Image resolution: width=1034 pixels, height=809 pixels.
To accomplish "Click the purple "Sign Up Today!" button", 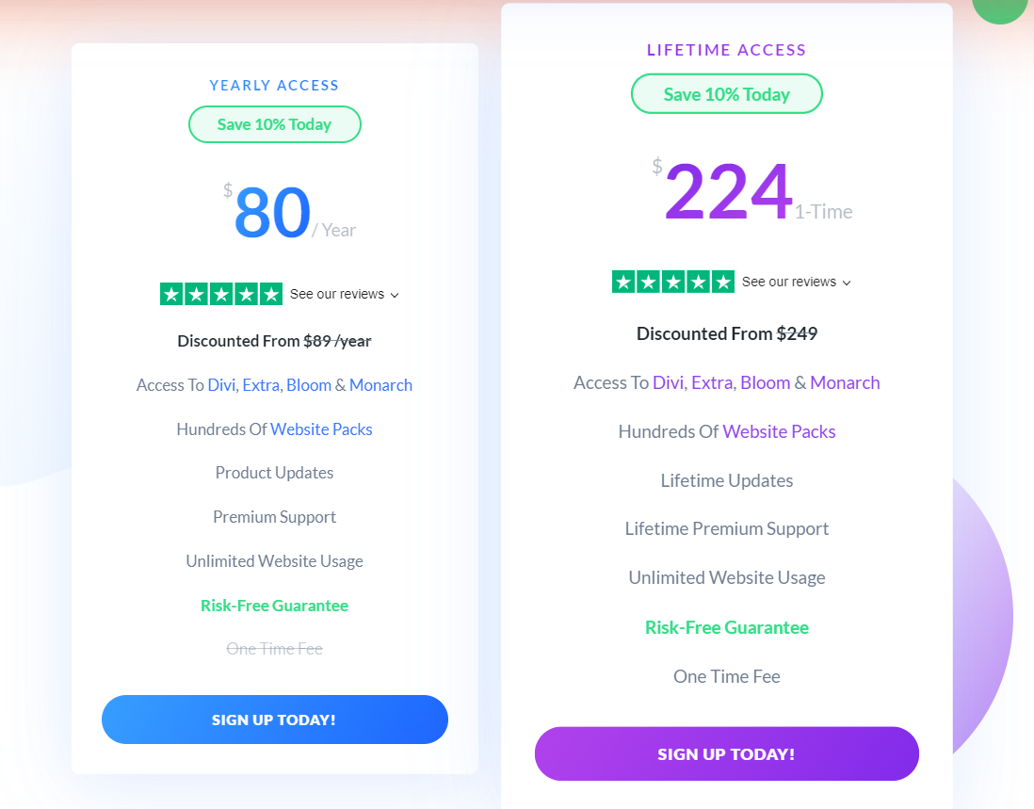I will 726,754.
